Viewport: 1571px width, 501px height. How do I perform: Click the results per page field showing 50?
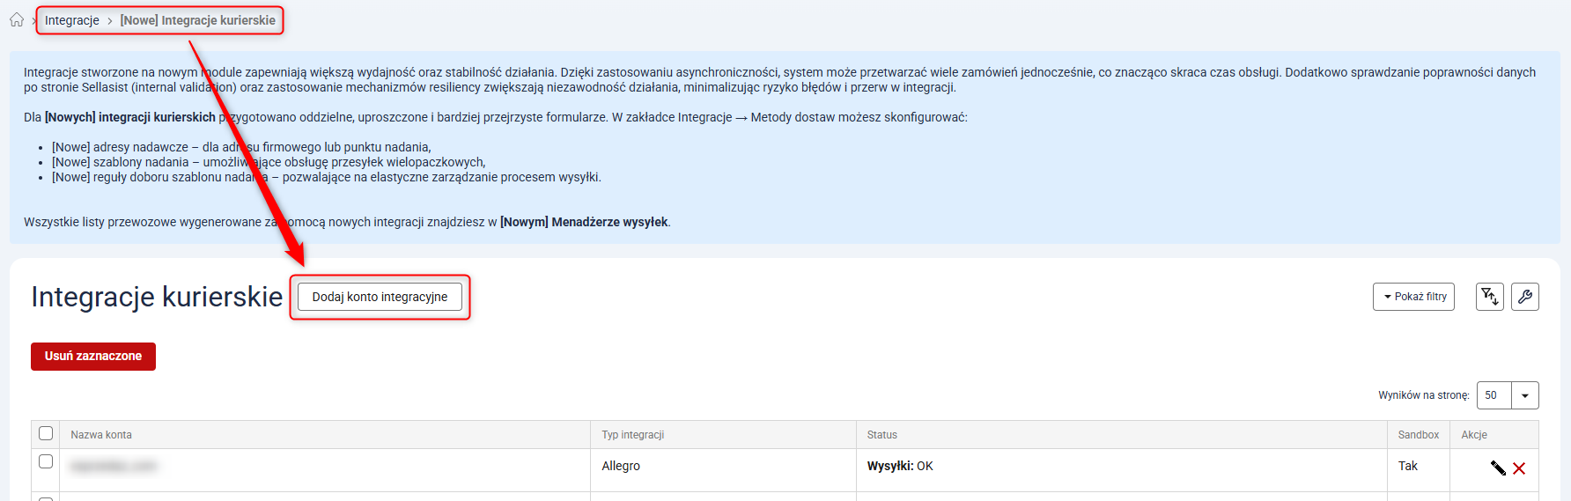click(1494, 395)
